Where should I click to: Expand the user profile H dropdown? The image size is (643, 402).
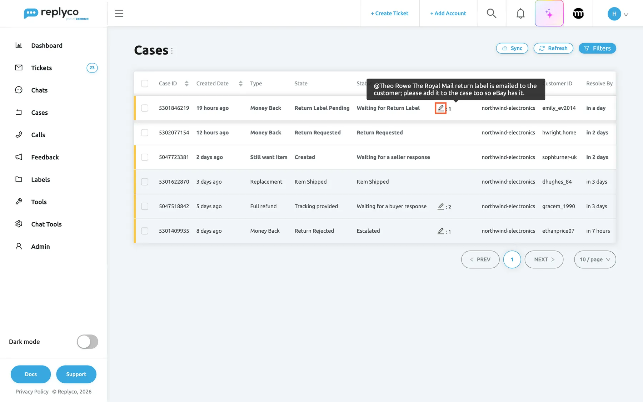click(x=618, y=14)
